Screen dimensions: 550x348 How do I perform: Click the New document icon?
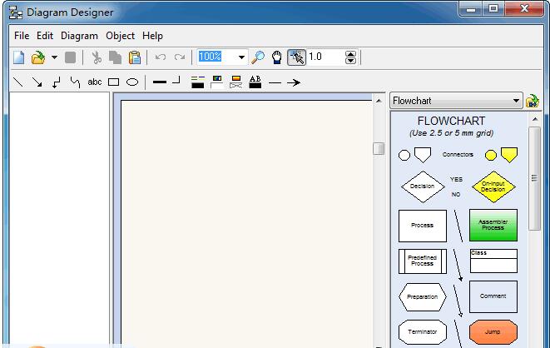[18, 57]
